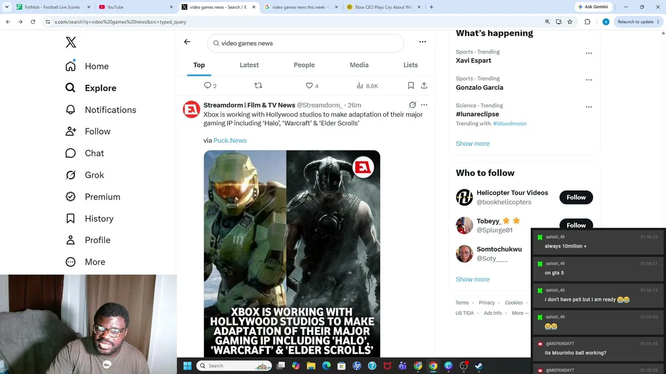Open the Halo and Skyrim post image
Image resolution: width=666 pixels, height=374 pixels.
(292, 253)
